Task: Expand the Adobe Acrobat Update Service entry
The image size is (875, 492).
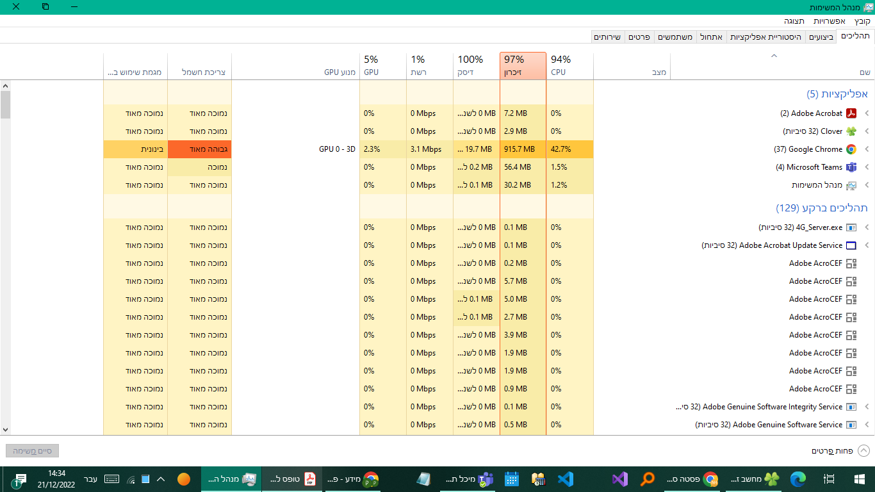Action: pos(867,245)
